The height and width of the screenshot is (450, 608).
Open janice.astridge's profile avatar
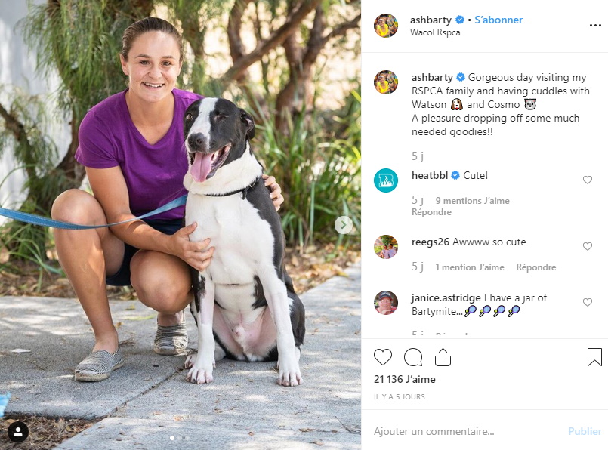click(x=386, y=303)
